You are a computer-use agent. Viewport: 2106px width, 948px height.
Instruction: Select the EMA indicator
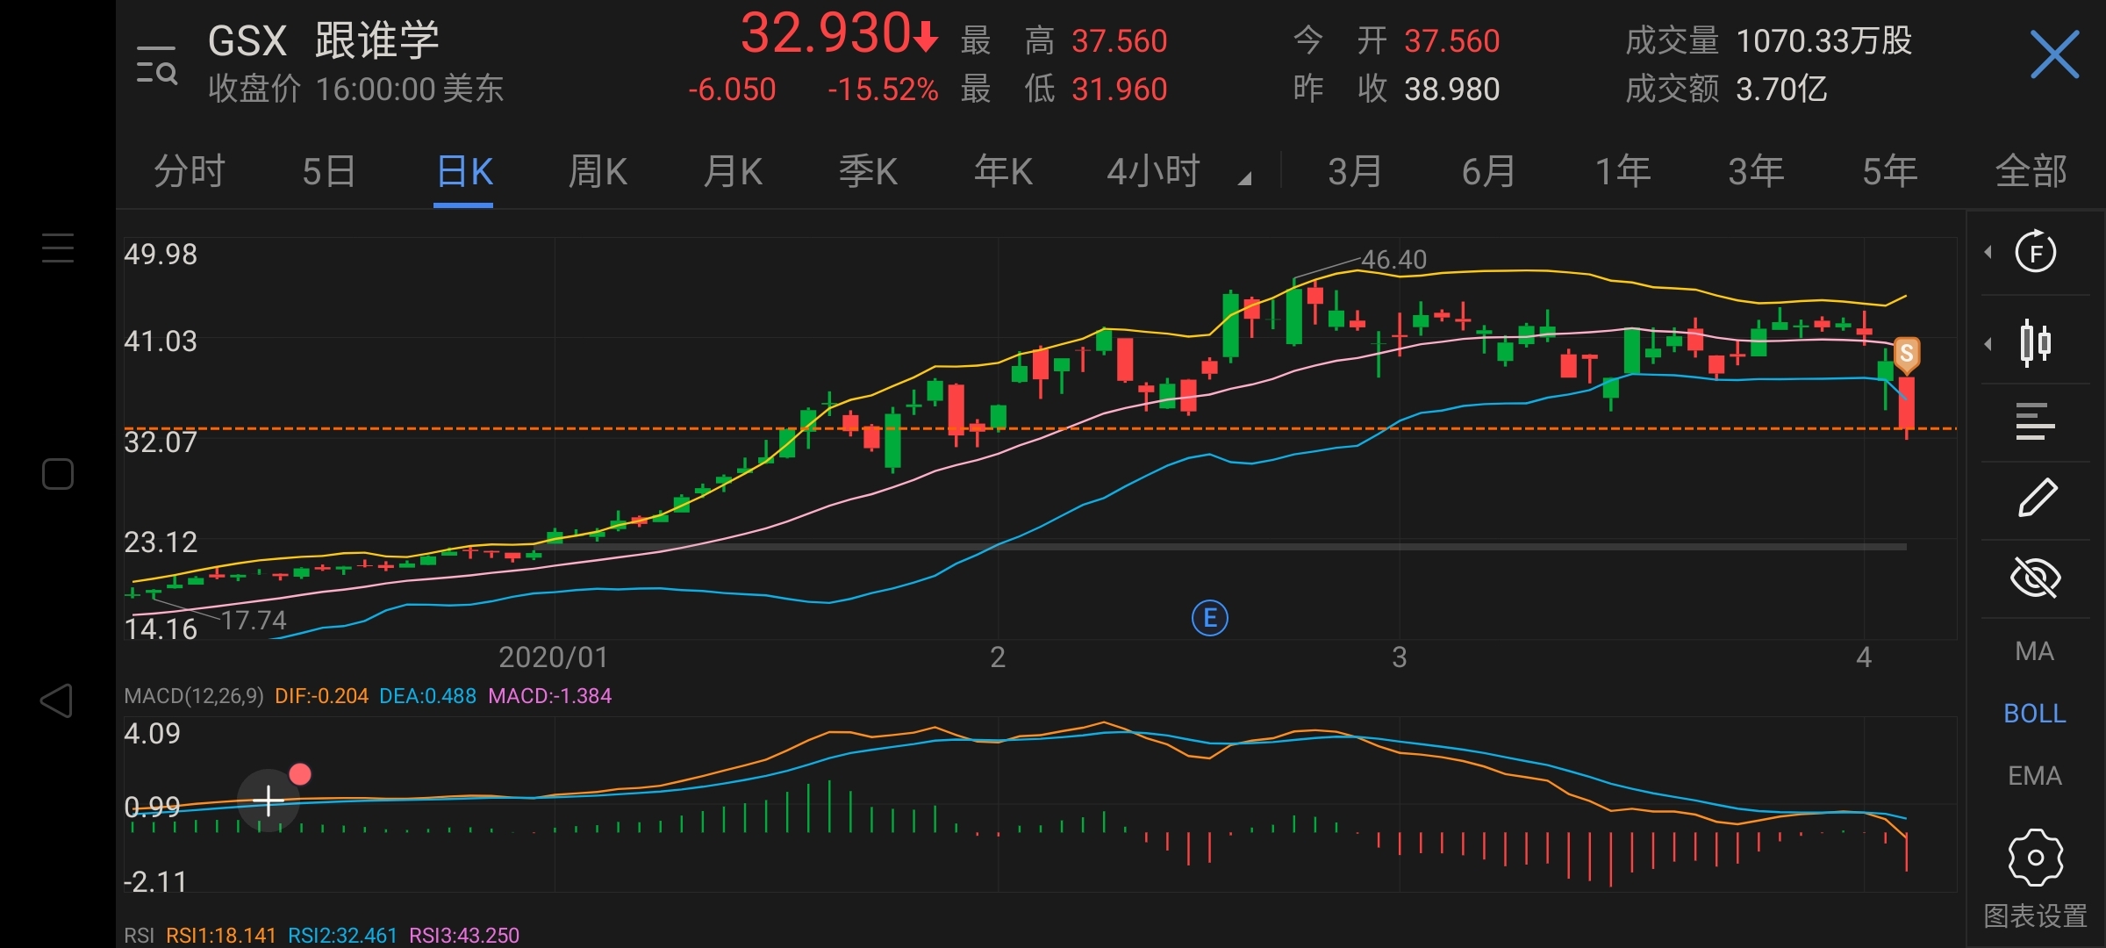pos(2034,775)
